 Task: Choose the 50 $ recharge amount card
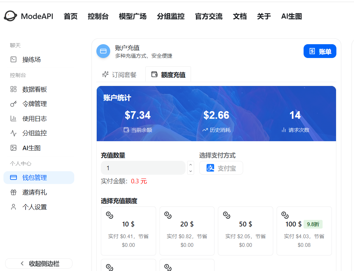tap(246, 231)
